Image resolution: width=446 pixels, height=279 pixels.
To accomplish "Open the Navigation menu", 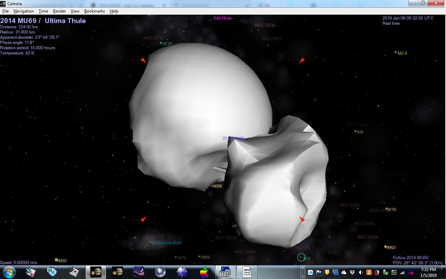I will pyautogui.click(x=24, y=11).
